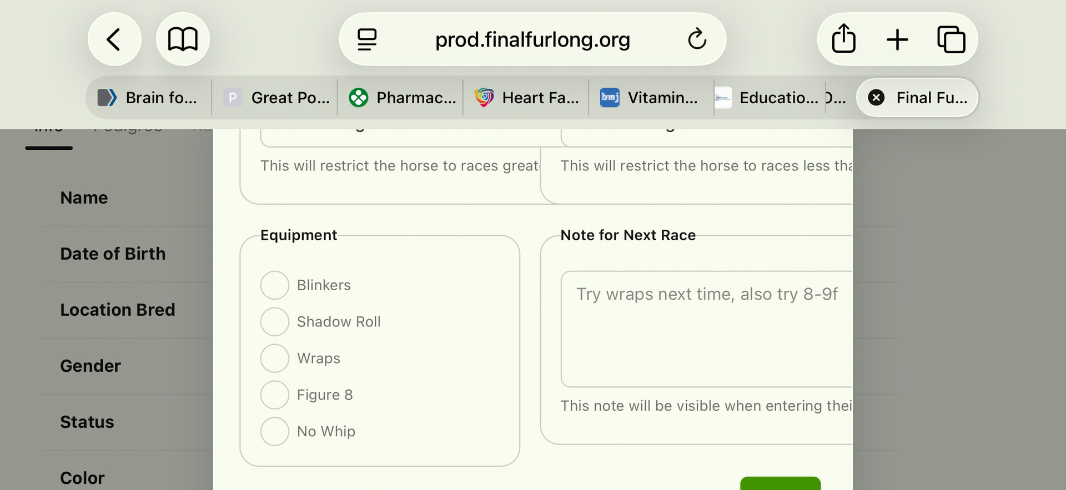Screen dimensions: 1066x490
Task: Enable the No Whip option
Action: click(275, 432)
